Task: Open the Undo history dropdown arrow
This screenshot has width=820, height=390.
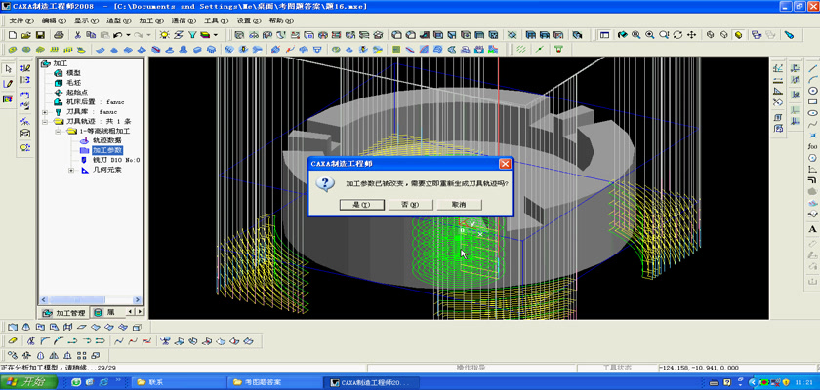Action: 128,35
